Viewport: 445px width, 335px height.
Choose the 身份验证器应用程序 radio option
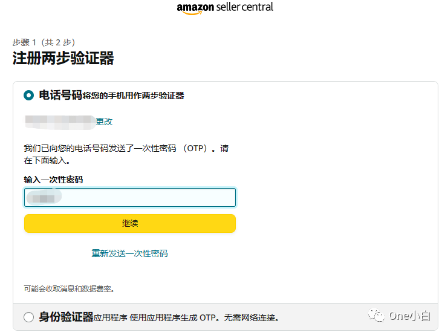click(29, 317)
